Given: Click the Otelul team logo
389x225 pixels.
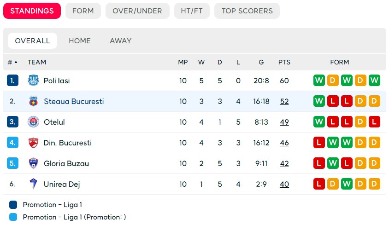Looking at the screenshot, I should (33, 121).
